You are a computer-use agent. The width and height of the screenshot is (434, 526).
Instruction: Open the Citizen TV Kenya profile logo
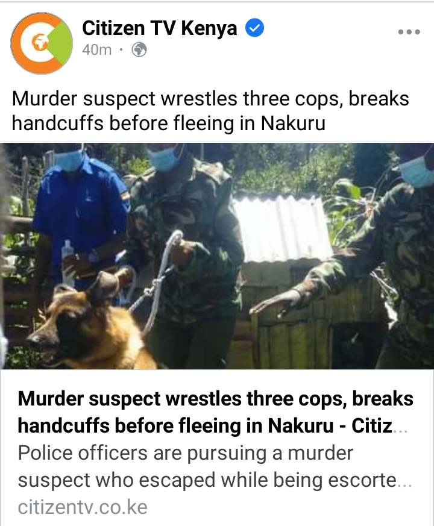(42, 43)
